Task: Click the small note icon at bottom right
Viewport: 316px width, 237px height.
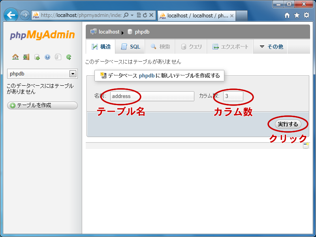Action: [306, 146]
